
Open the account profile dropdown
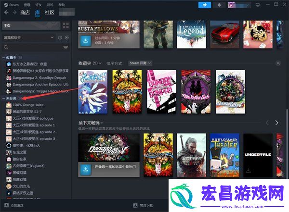pyautogui.click(x=239, y=5)
